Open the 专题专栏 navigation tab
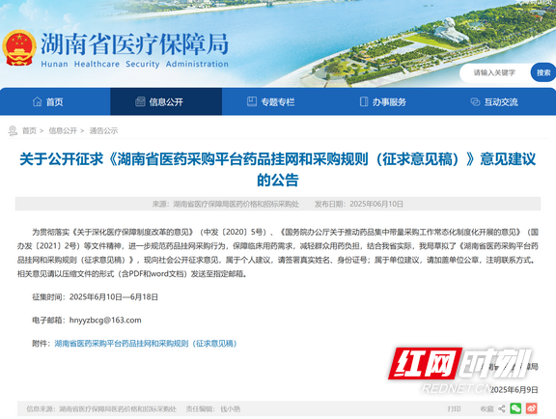The width and height of the screenshot is (556, 419). [278, 101]
